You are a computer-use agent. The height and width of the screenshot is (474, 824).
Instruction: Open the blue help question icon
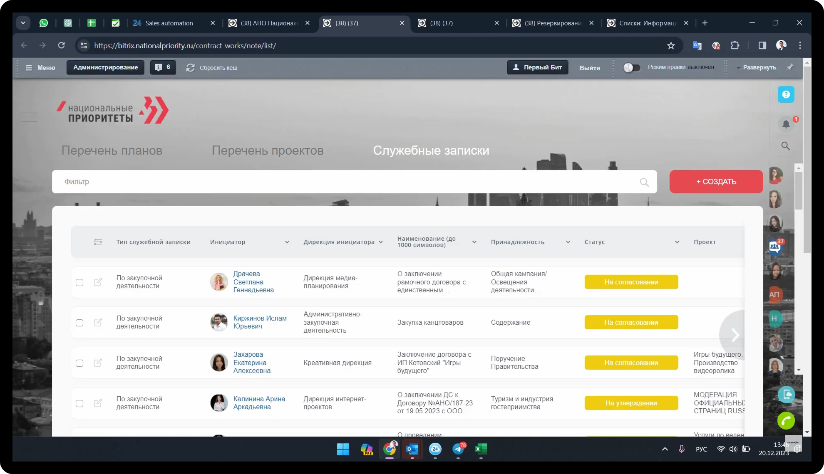pos(786,94)
